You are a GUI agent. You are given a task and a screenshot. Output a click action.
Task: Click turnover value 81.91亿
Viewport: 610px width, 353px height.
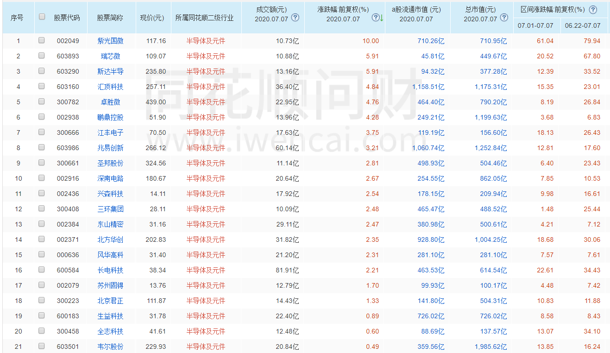288,270
